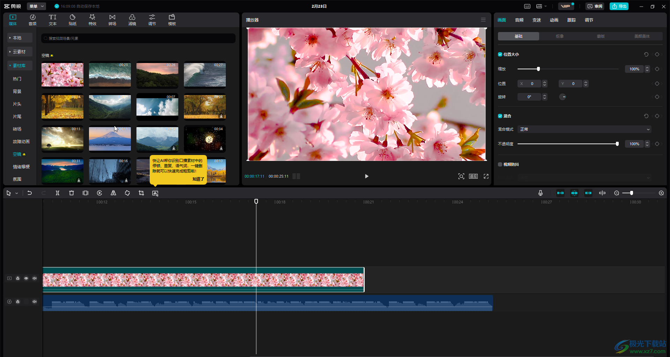
Task: Collapse the 素材库 material library section
Action: tap(20, 65)
